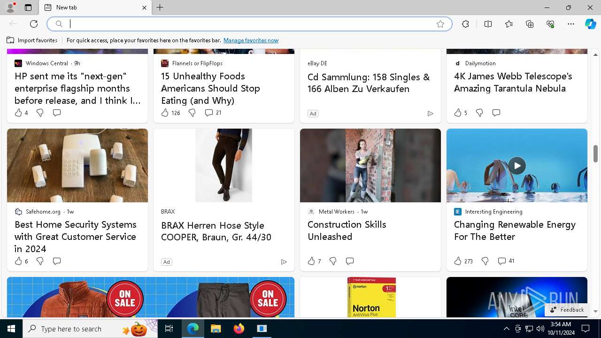Open File Explorer from the taskbar
Image resolution: width=601 pixels, height=338 pixels.
(x=216, y=329)
